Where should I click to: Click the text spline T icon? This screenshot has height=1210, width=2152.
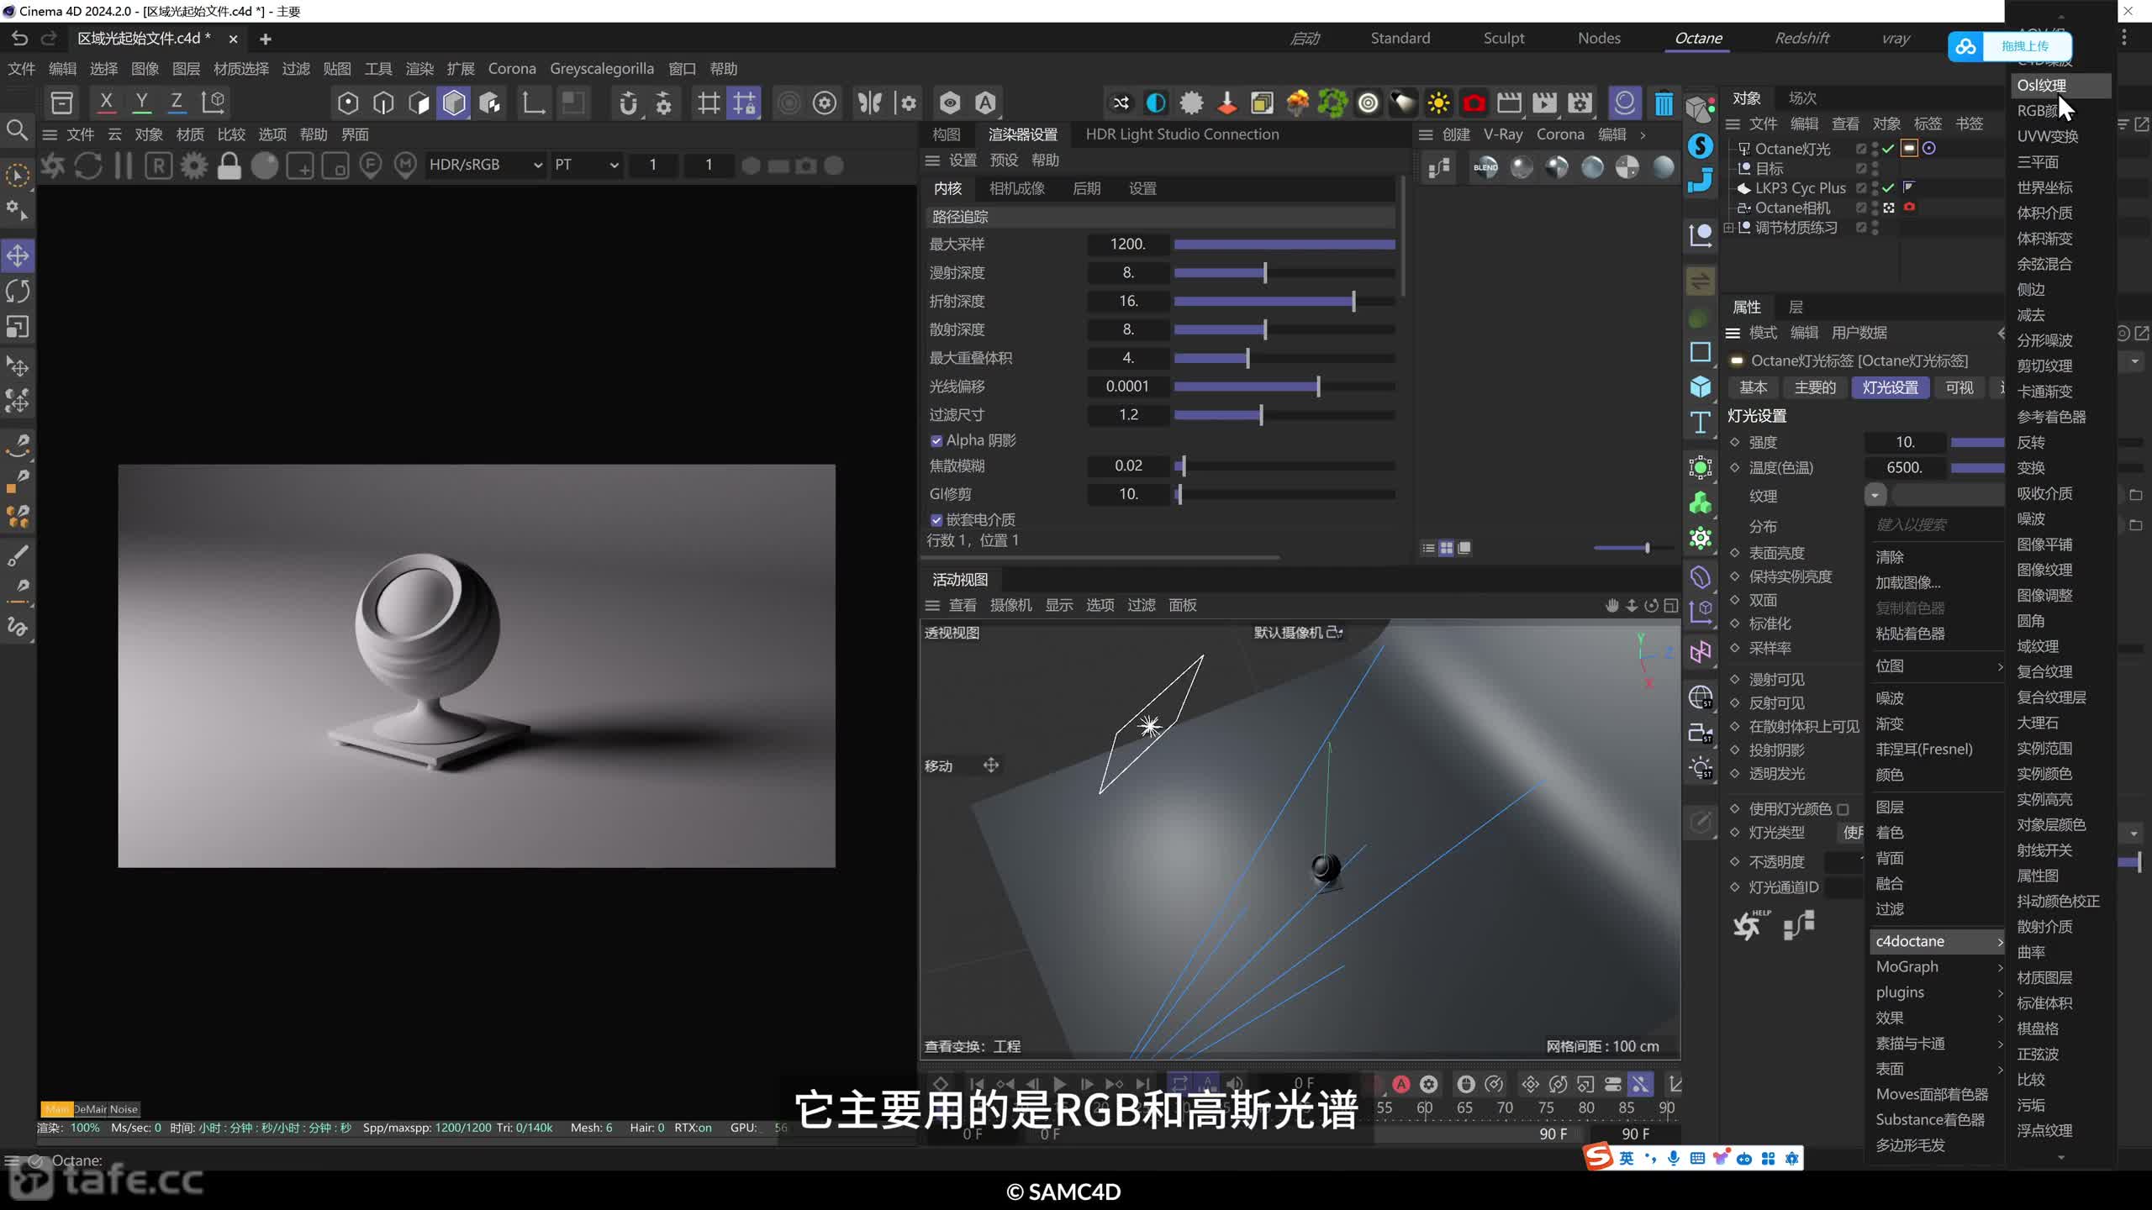coord(1701,423)
